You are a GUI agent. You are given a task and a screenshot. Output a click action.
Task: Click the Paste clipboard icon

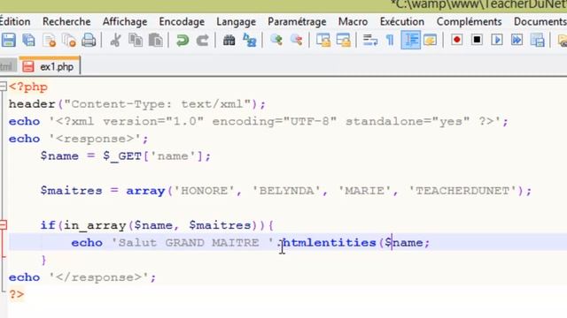tap(156, 40)
